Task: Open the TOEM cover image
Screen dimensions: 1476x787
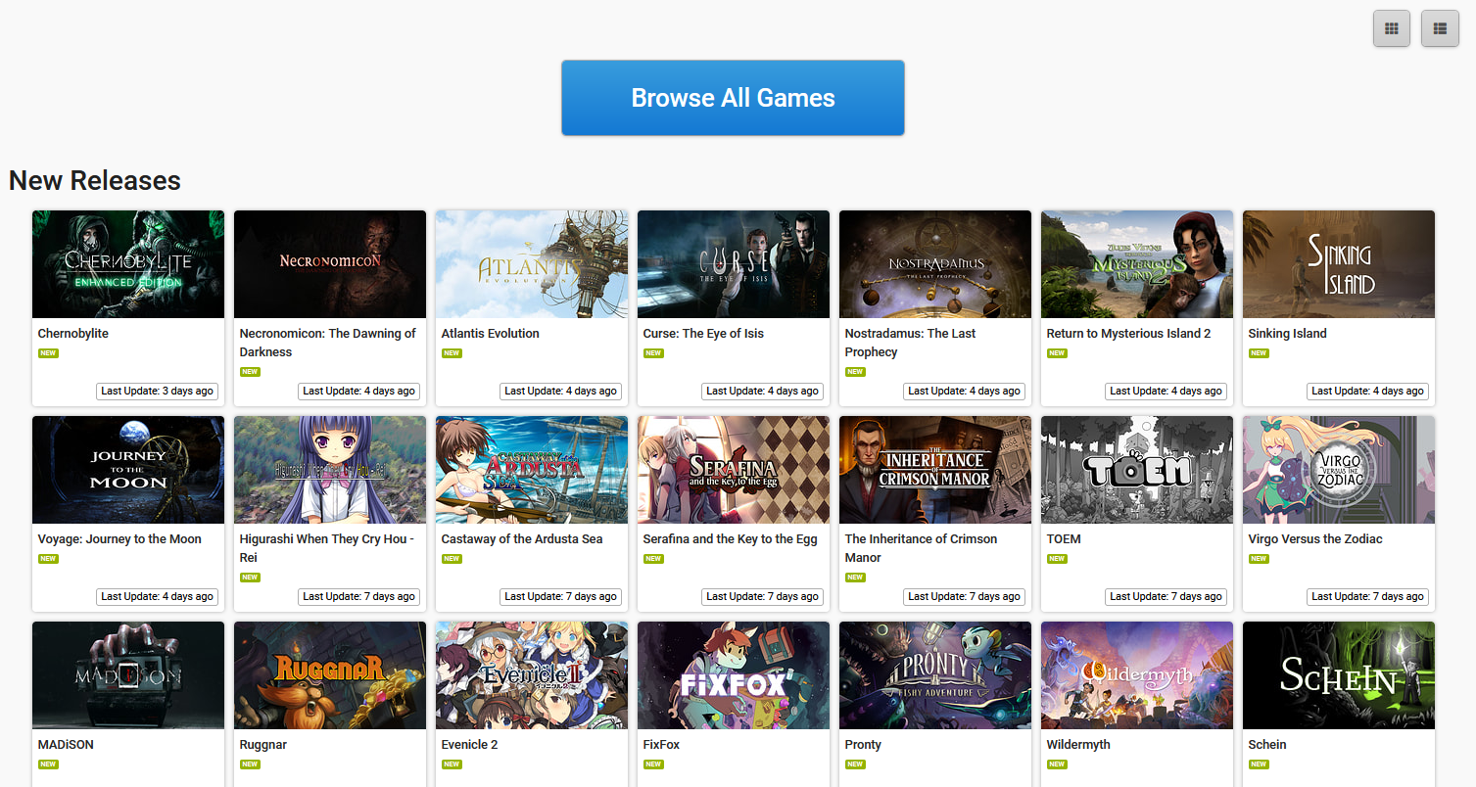Action: point(1137,470)
